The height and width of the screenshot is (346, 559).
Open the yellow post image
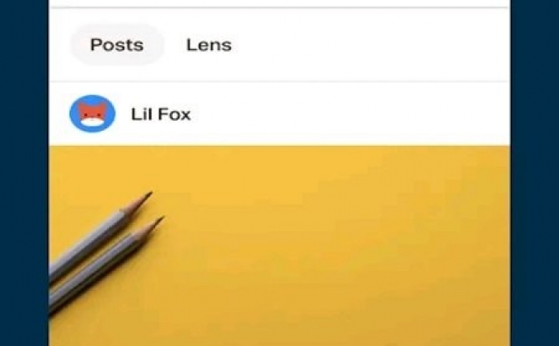click(x=279, y=246)
